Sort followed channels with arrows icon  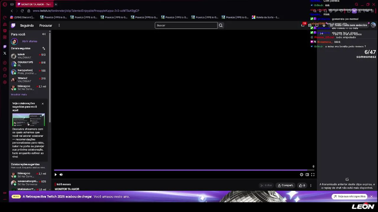click(x=44, y=48)
